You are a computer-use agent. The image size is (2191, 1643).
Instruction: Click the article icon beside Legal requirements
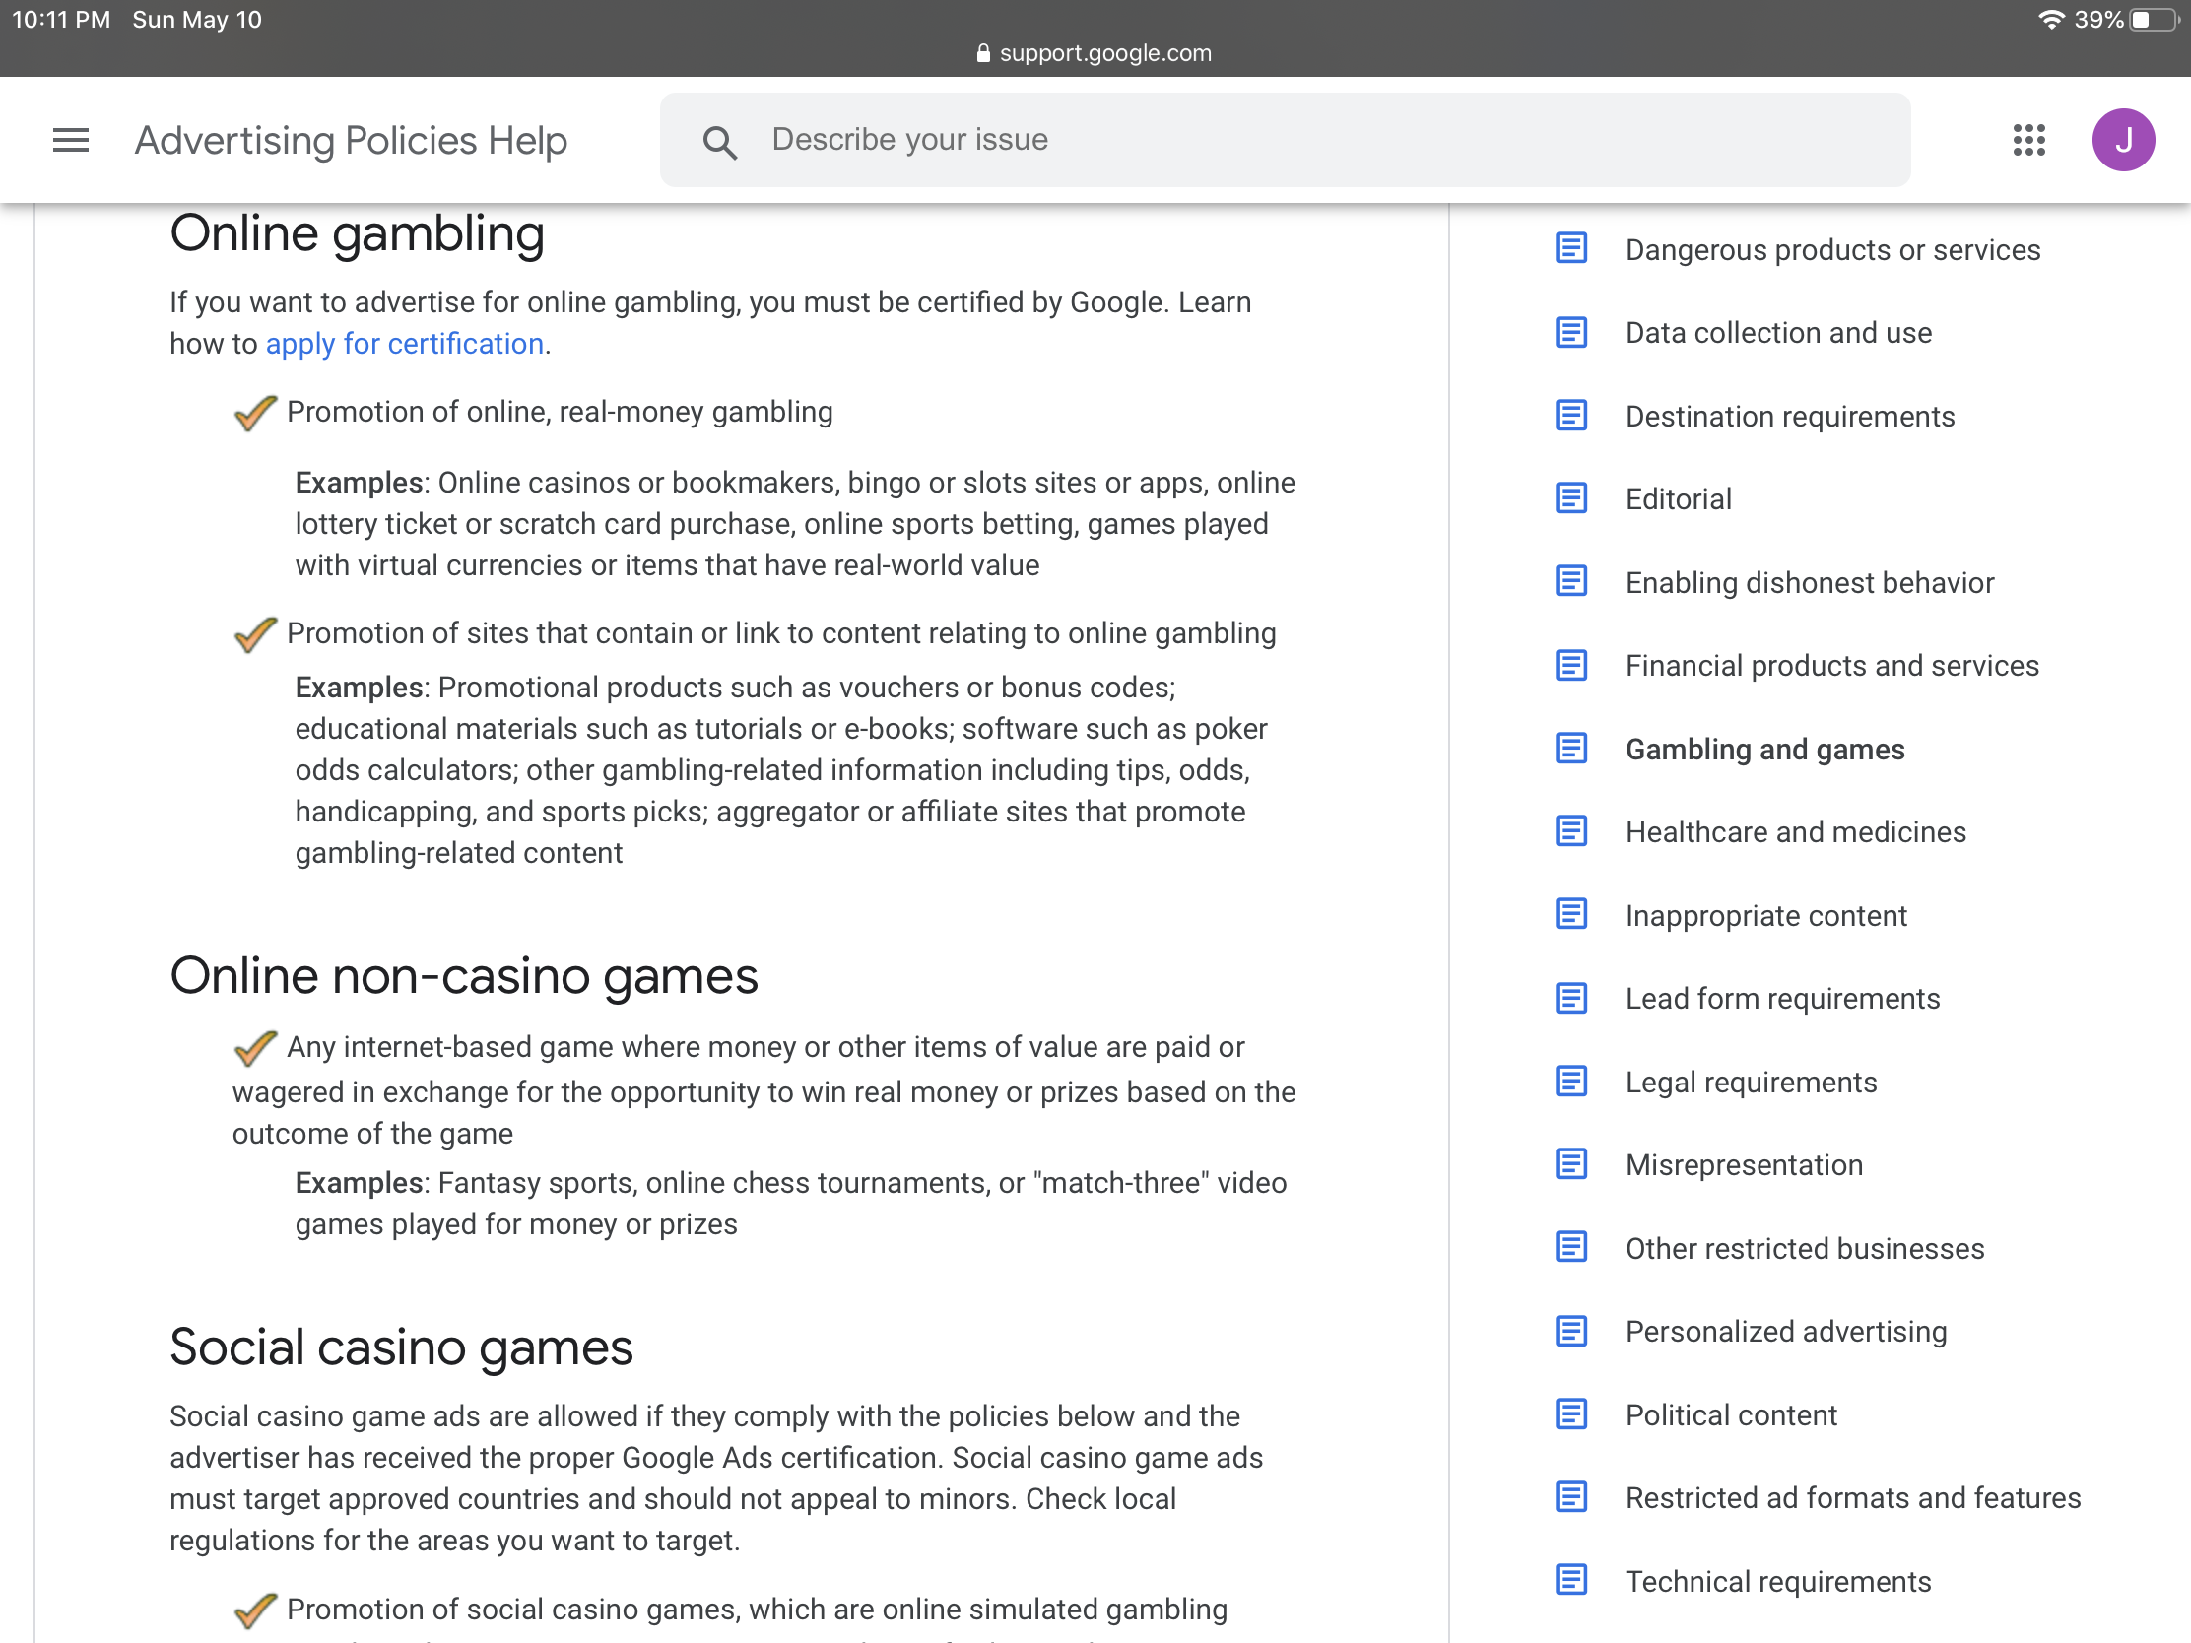(x=1570, y=1082)
